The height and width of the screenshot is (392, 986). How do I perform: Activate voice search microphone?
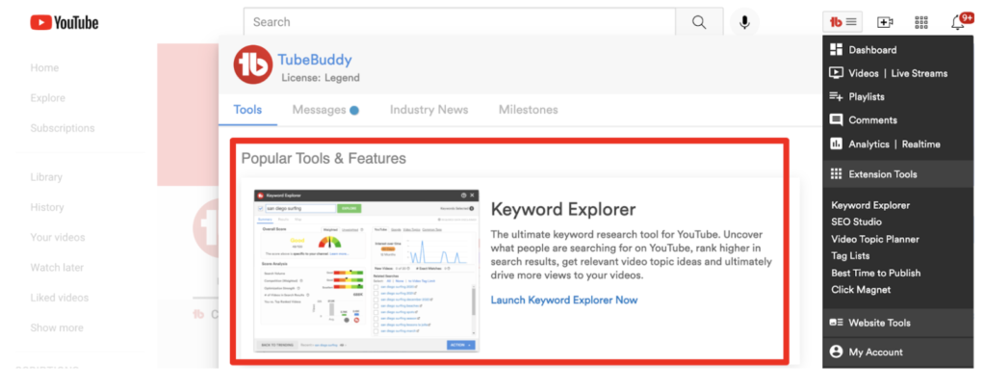(x=744, y=22)
